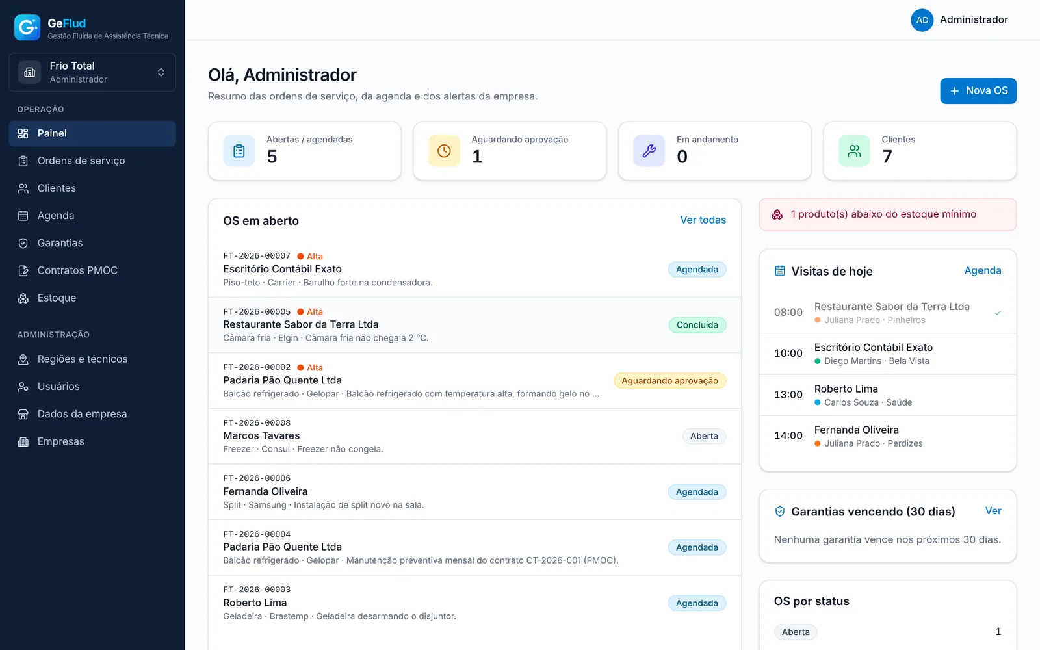Select the 10:00 Escritório Contábil Exato visit
Screen dimensions: 1040x650
coord(888,354)
